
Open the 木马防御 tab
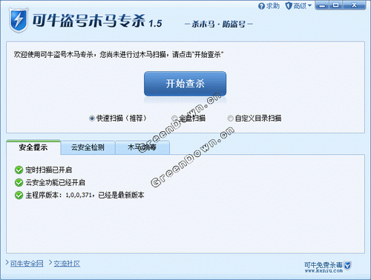pos(142,147)
